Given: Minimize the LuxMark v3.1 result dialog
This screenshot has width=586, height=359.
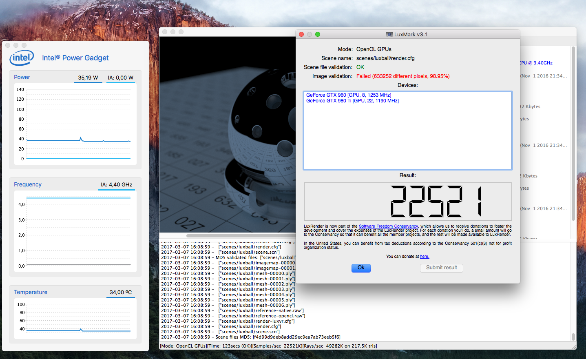Looking at the screenshot, I should pyautogui.click(x=310, y=34).
